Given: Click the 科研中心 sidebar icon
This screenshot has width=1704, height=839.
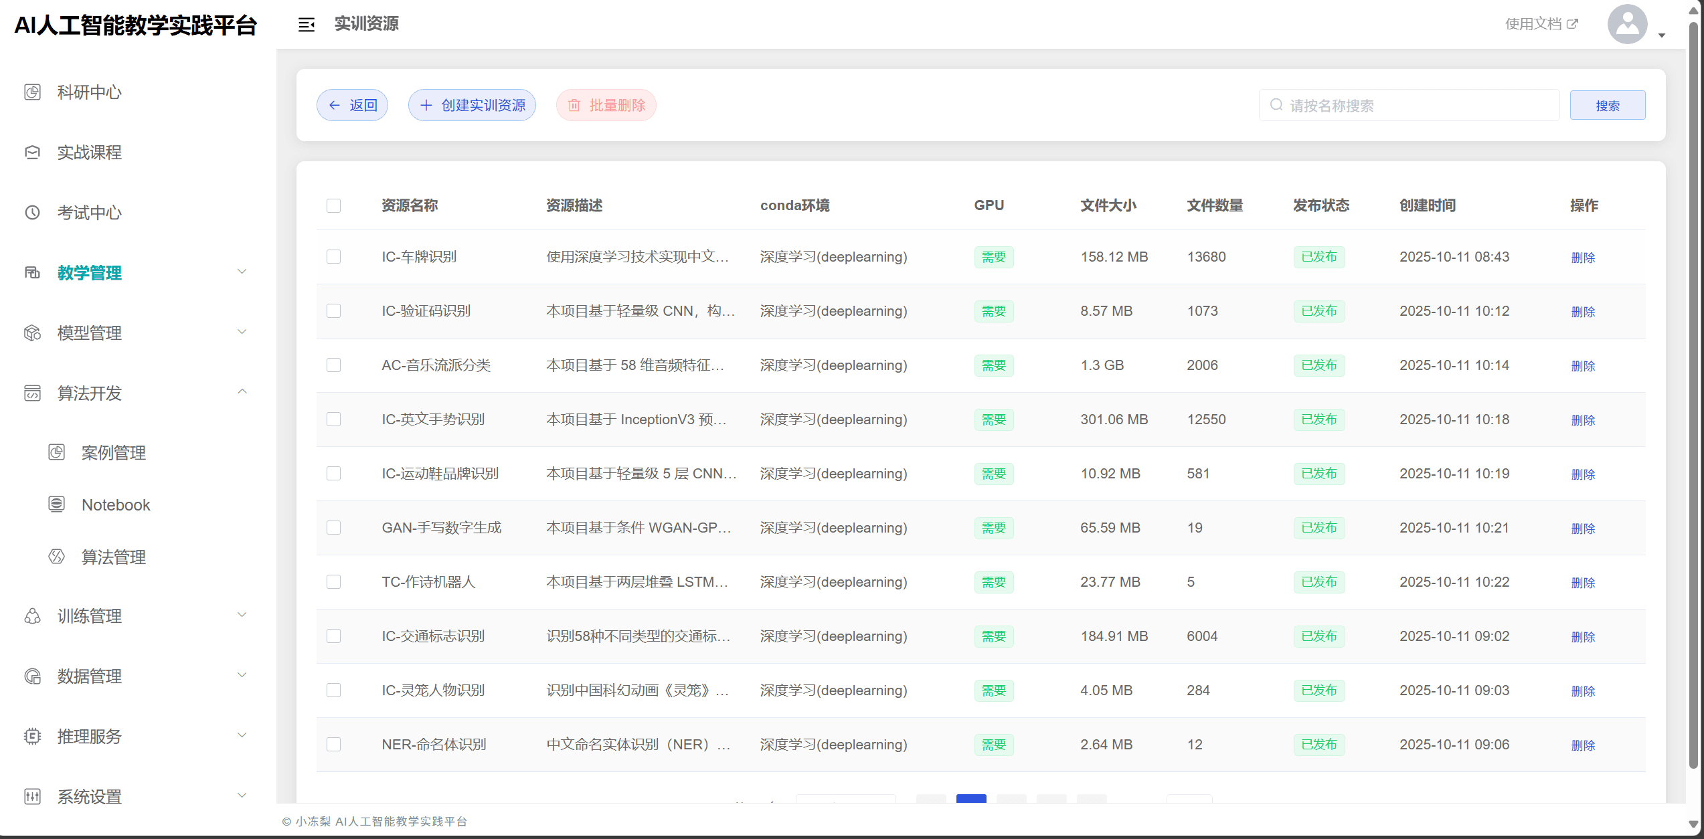Looking at the screenshot, I should pyautogui.click(x=32, y=92).
